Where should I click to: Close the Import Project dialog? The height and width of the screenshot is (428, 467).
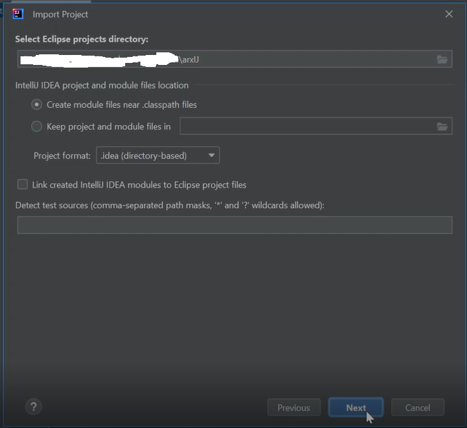tap(449, 14)
